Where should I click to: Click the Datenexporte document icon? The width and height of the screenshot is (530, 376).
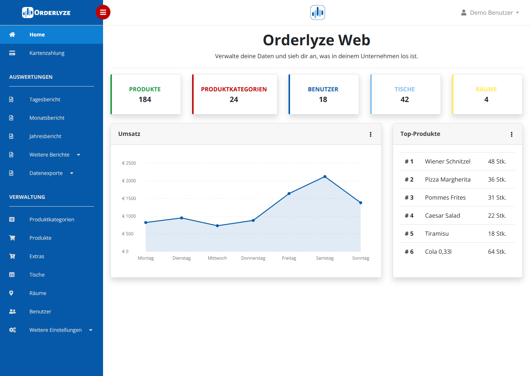click(x=11, y=173)
